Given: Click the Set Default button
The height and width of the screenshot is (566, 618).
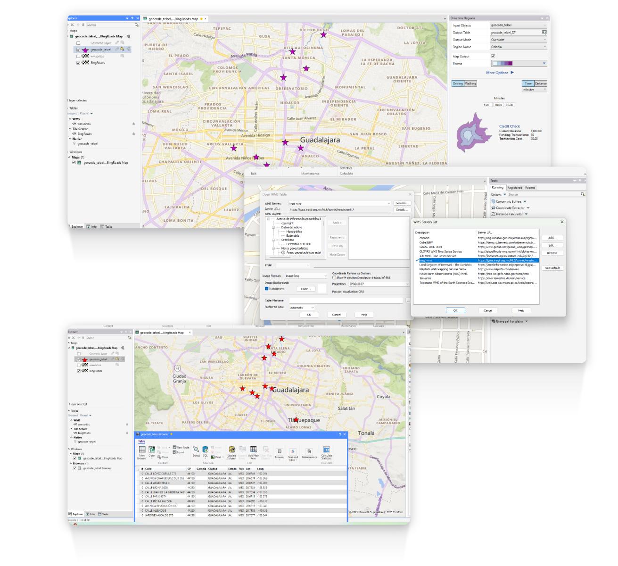Looking at the screenshot, I should (552, 268).
